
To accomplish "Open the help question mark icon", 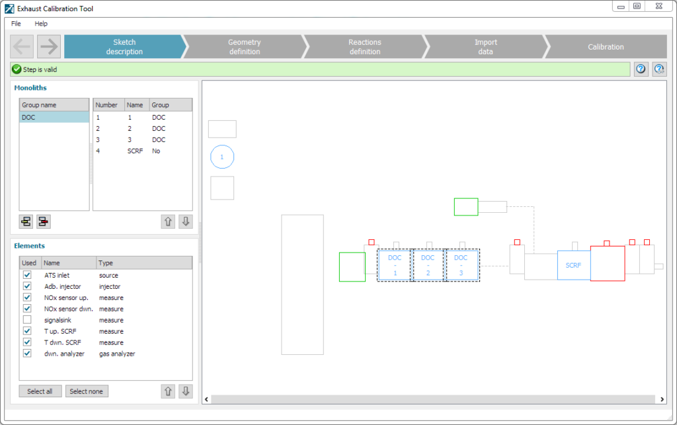I will (641, 69).
